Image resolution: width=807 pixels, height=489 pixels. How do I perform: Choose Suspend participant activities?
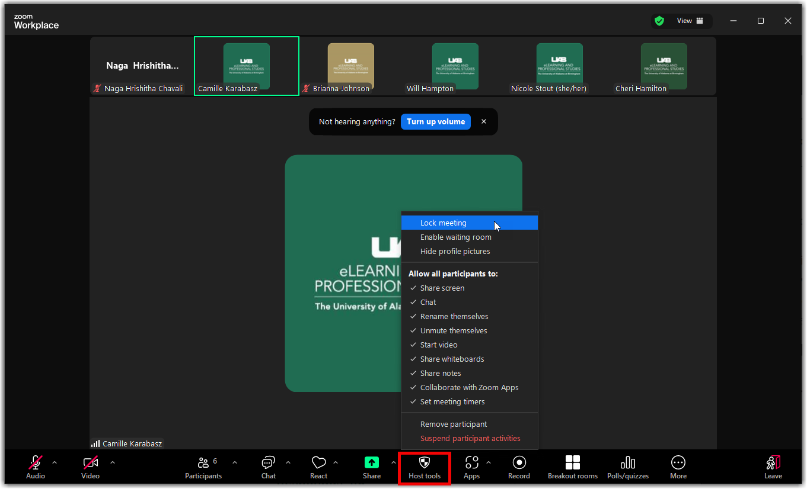click(x=470, y=439)
